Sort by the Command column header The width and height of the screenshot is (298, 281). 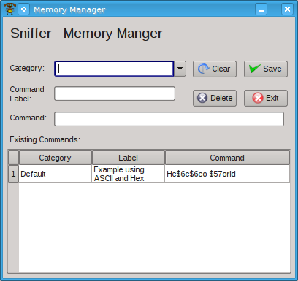(227, 158)
